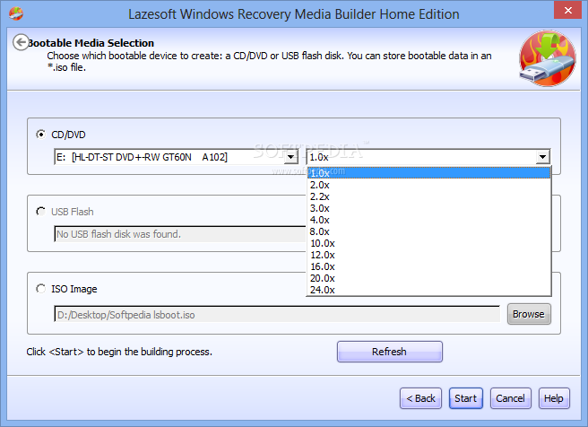Click the Refresh button
Viewport: 588px width, 427px height.
390,352
